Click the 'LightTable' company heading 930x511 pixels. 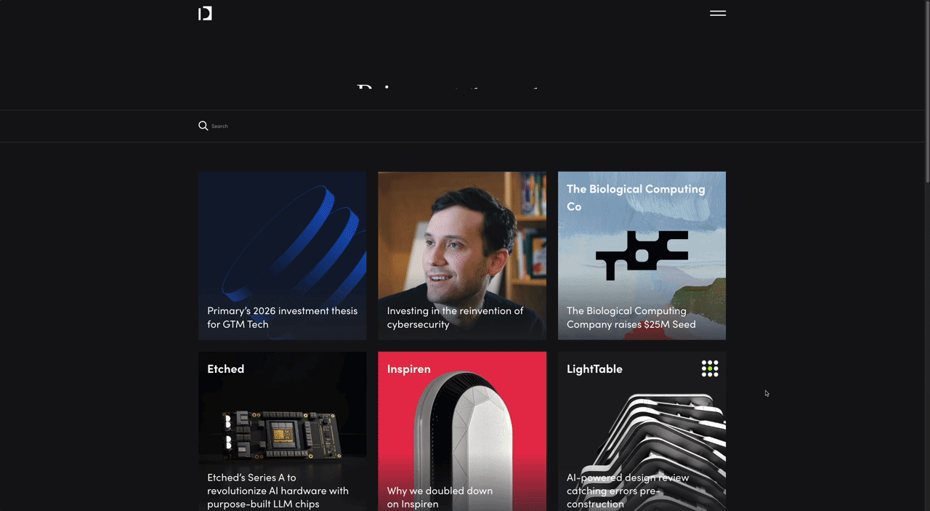click(594, 369)
